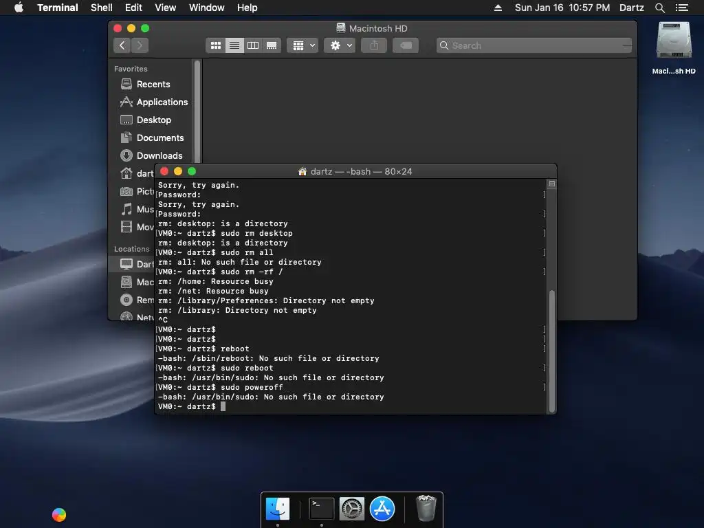Click the Recents sidebar icon

pos(126,84)
